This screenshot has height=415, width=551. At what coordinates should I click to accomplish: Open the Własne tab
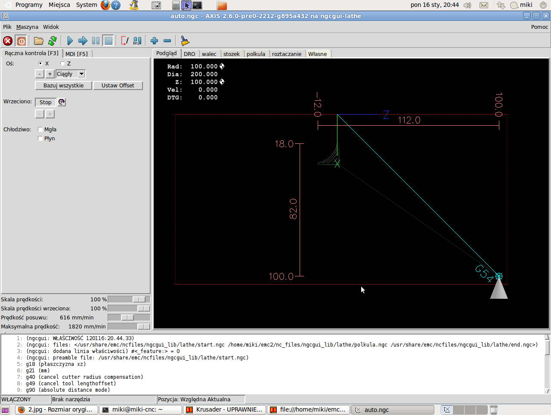click(318, 54)
